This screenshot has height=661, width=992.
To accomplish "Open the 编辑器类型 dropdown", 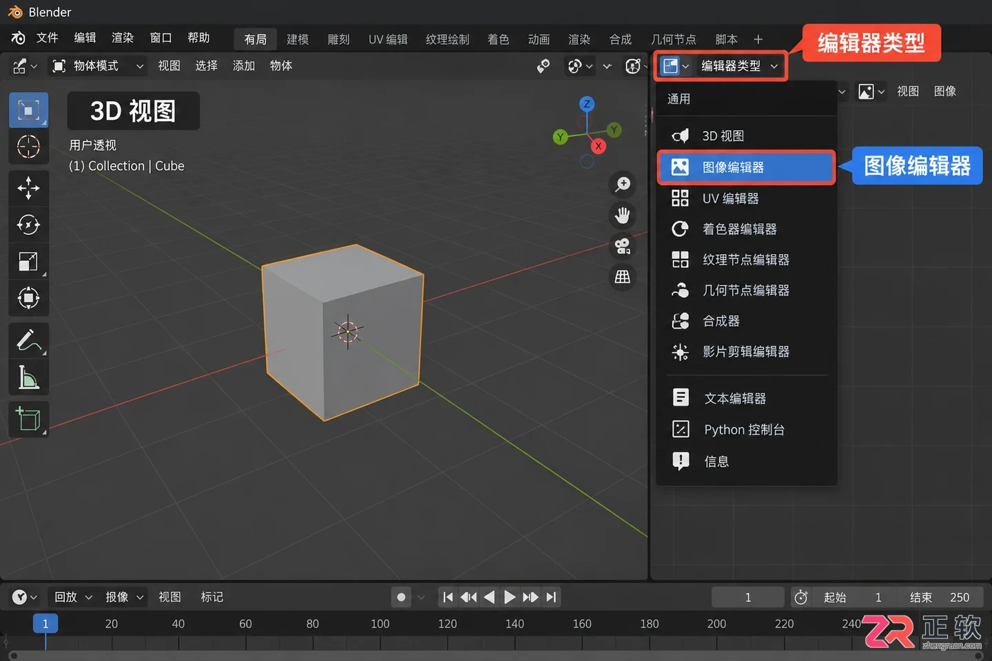I will (x=740, y=66).
